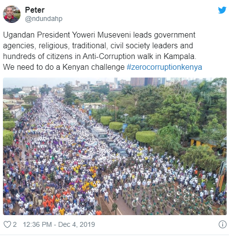Click the tweet's first line about Museveni
Image resolution: width=229 pixels, height=239 pixels.
click(x=99, y=35)
